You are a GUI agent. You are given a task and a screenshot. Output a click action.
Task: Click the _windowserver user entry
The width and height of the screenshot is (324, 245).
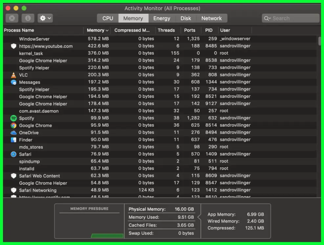(x=235, y=39)
